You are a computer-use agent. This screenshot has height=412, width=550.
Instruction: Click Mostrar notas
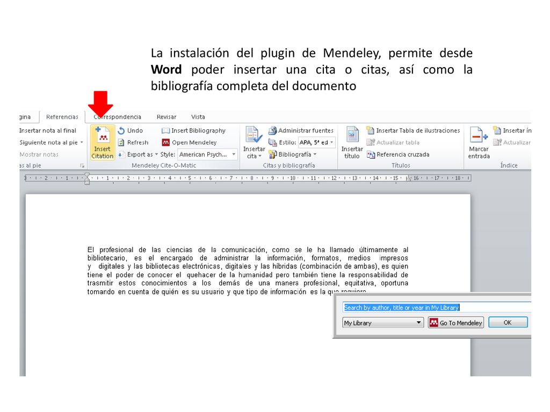(x=39, y=154)
